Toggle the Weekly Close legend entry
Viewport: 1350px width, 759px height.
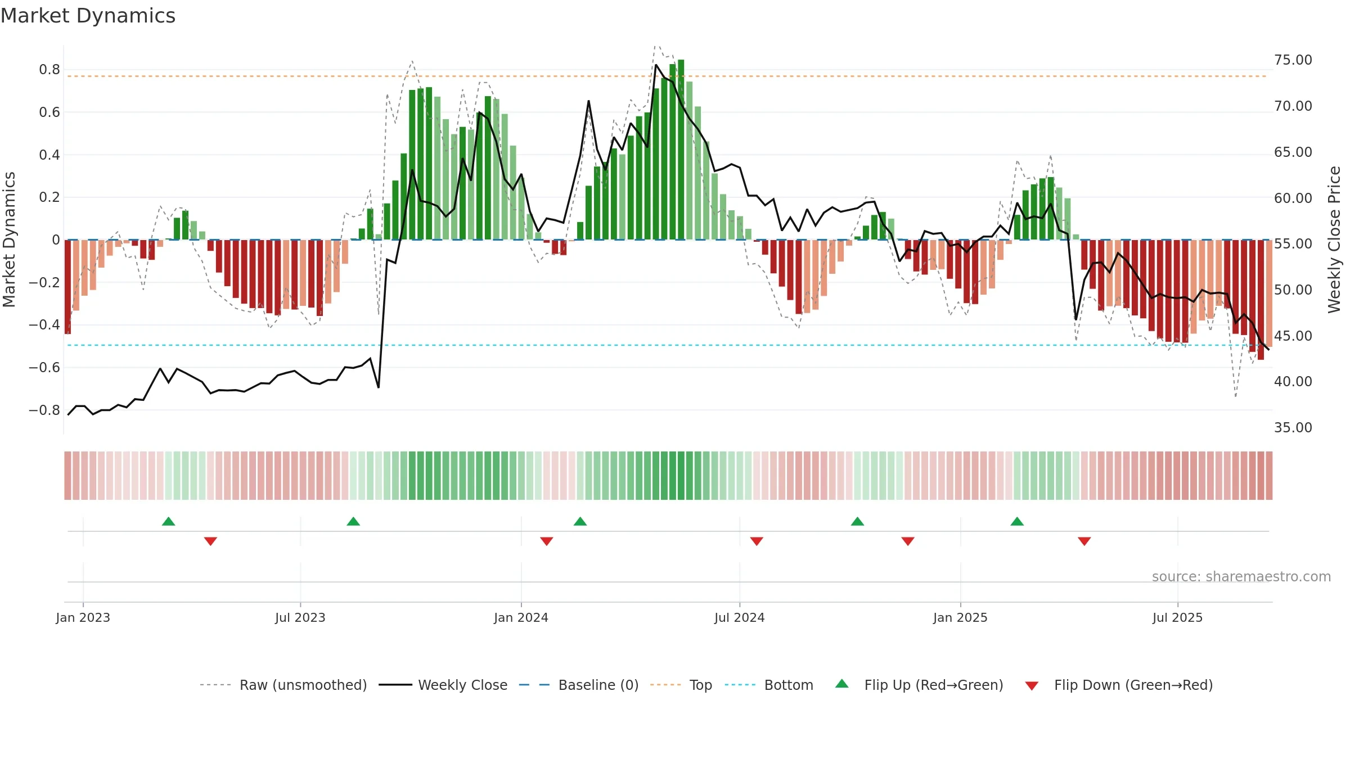pos(443,685)
